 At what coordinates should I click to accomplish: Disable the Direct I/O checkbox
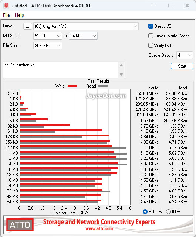pos(151,26)
